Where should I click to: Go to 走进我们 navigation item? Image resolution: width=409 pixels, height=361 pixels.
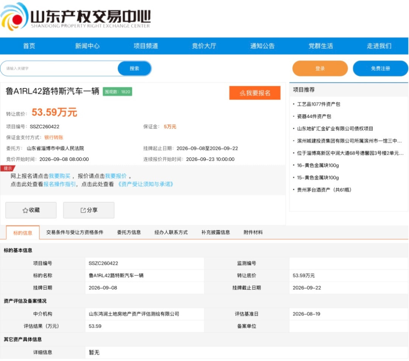[x=379, y=46]
